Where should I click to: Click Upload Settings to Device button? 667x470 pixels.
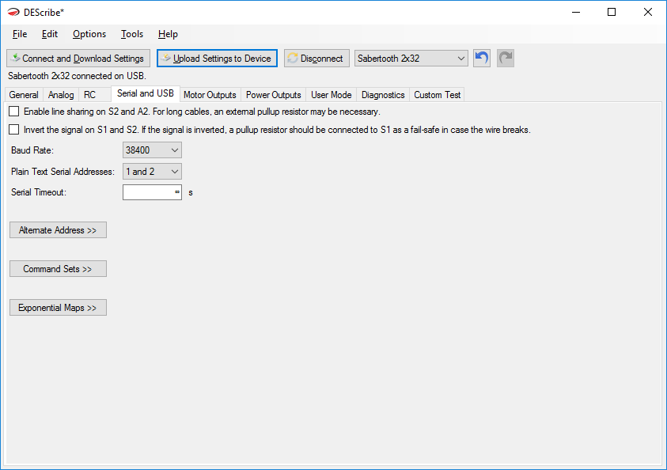pyautogui.click(x=217, y=59)
